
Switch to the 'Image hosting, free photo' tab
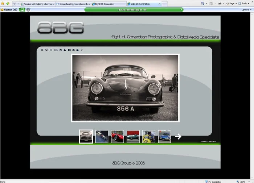[x=73, y=4]
